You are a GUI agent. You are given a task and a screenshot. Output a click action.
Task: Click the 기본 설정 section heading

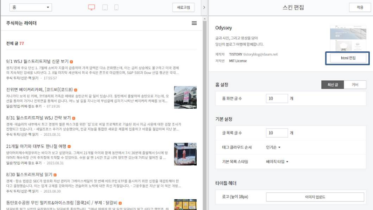(x=224, y=119)
